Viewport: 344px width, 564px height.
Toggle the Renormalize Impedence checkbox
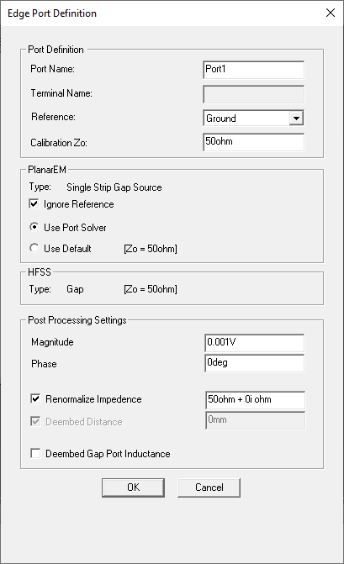[35, 398]
